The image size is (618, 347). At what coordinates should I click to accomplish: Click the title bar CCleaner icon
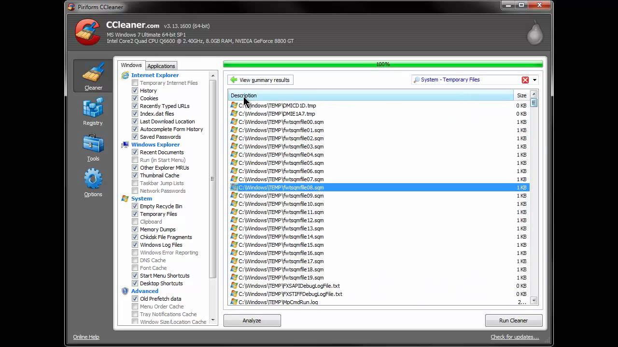[x=71, y=7]
